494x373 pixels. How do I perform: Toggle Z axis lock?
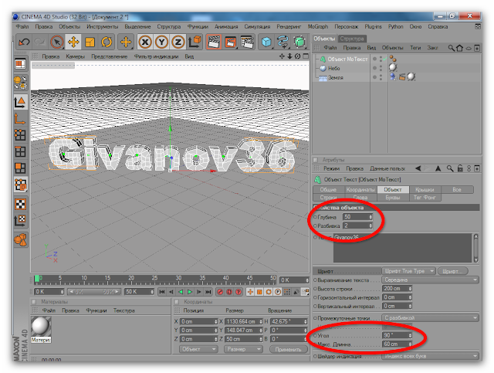pos(178,42)
